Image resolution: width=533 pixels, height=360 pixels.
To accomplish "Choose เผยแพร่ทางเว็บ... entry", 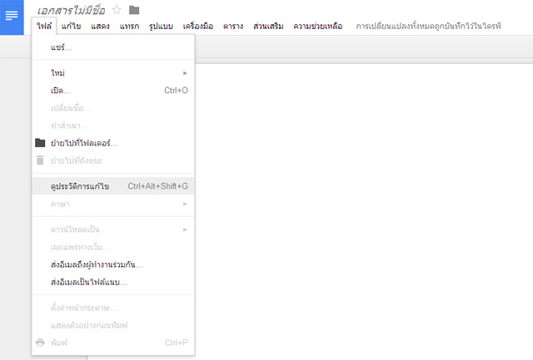I will 113,247.
